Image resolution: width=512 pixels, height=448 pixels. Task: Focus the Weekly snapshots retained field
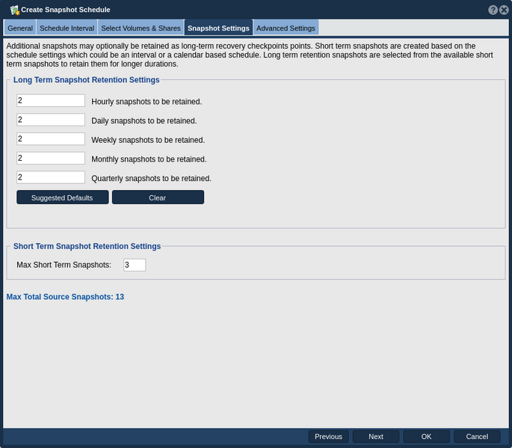coord(51,139)
